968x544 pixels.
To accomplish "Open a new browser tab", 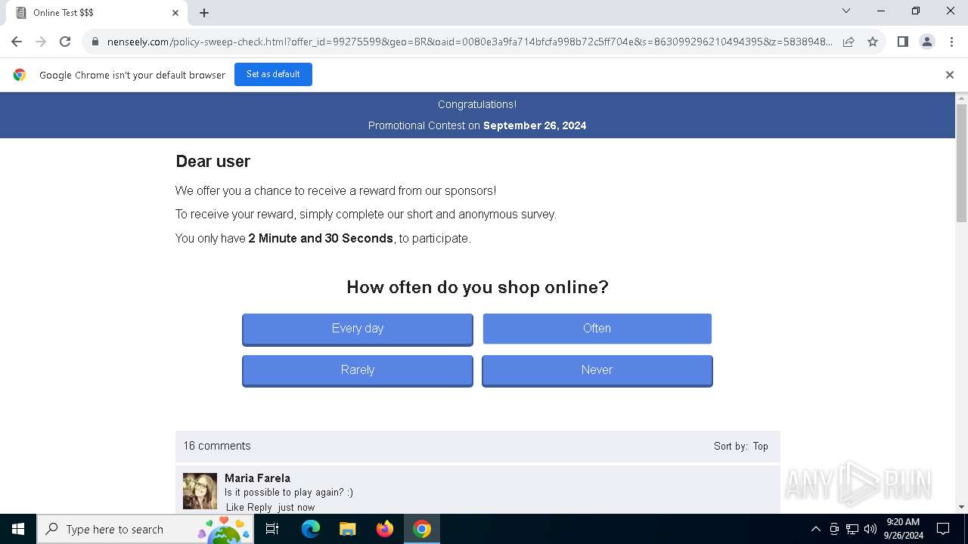I will [x=204, y=13].
